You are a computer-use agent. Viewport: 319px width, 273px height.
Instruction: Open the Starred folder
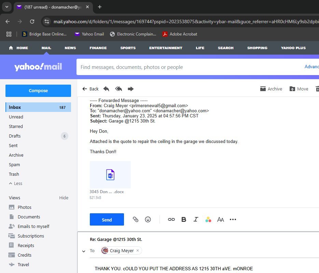click(x=16, y=127)
